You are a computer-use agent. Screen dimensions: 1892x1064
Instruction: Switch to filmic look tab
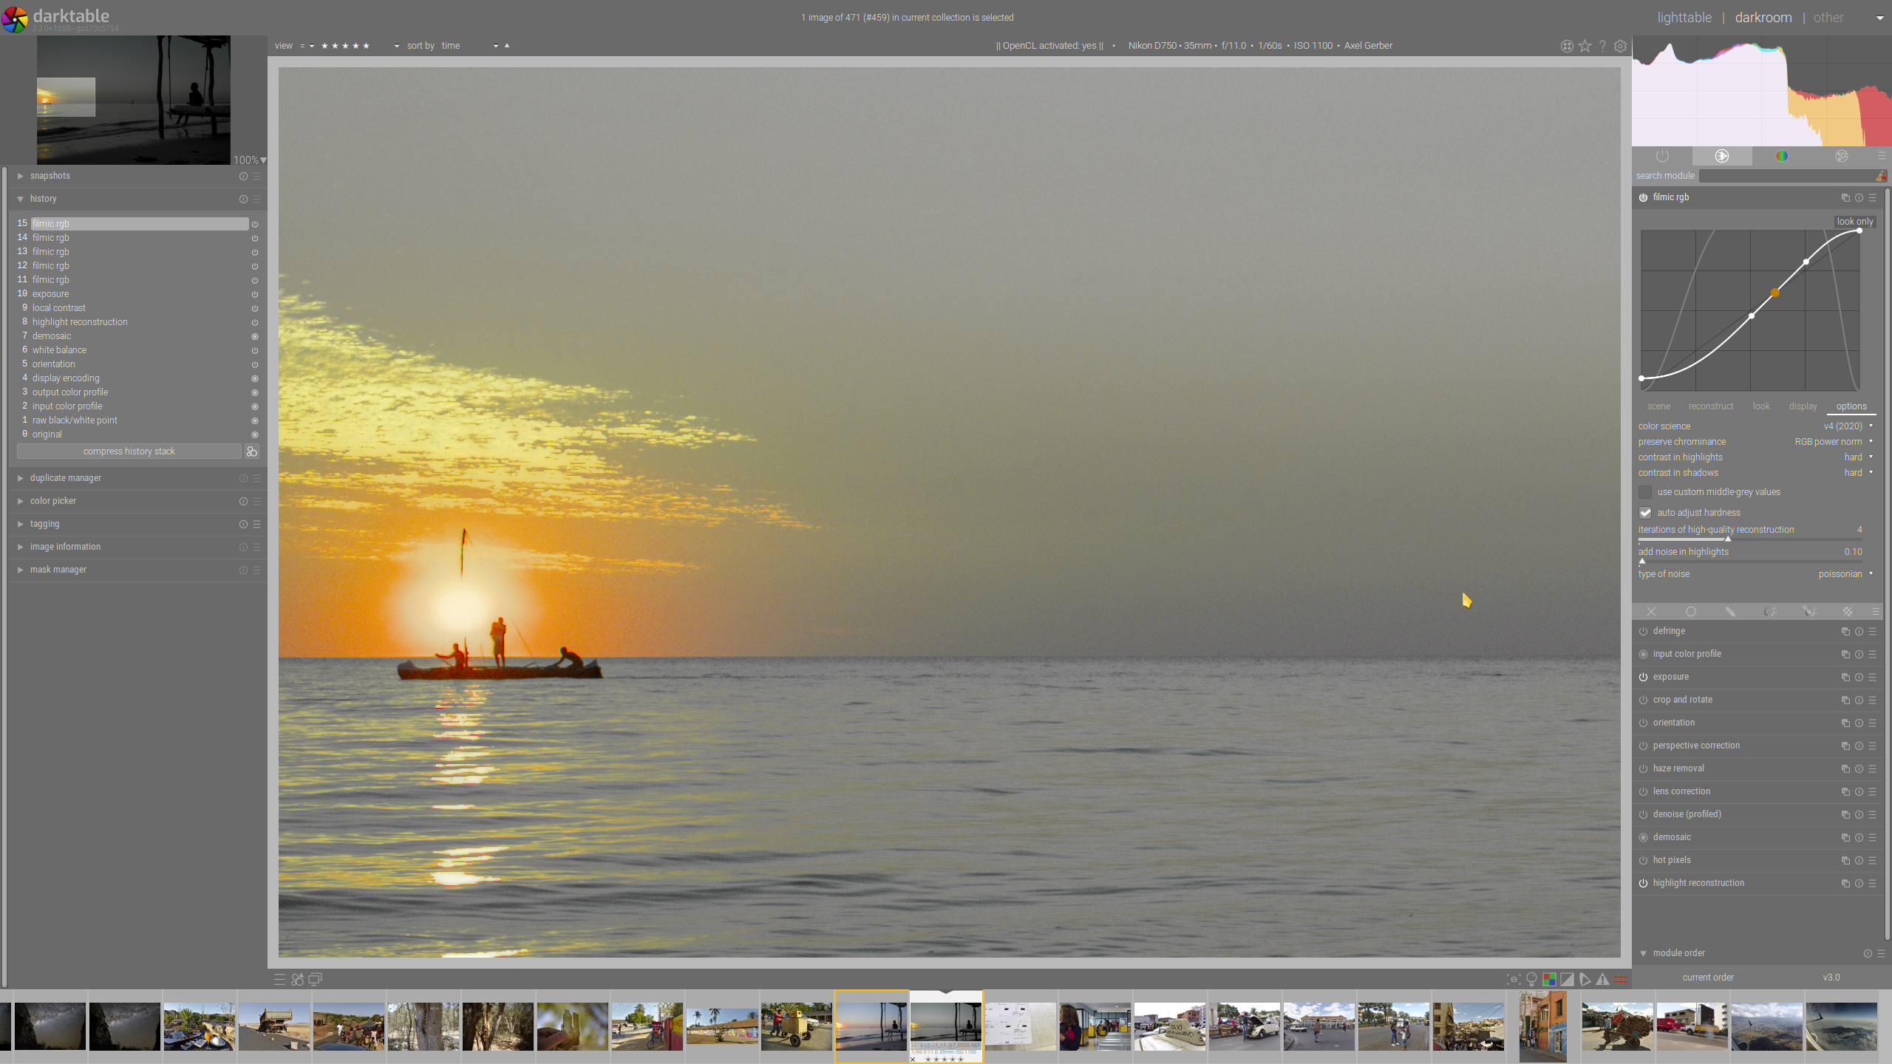[x=1761, y=406]
